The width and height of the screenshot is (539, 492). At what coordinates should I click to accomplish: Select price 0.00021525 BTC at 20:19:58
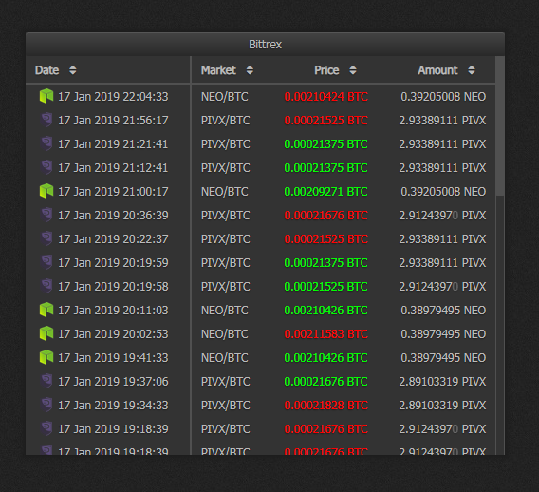(x=326, y=287)
